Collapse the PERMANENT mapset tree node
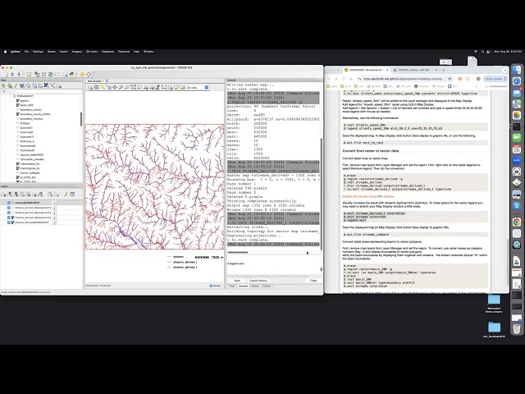525x394 pixels. coord(11,96)
